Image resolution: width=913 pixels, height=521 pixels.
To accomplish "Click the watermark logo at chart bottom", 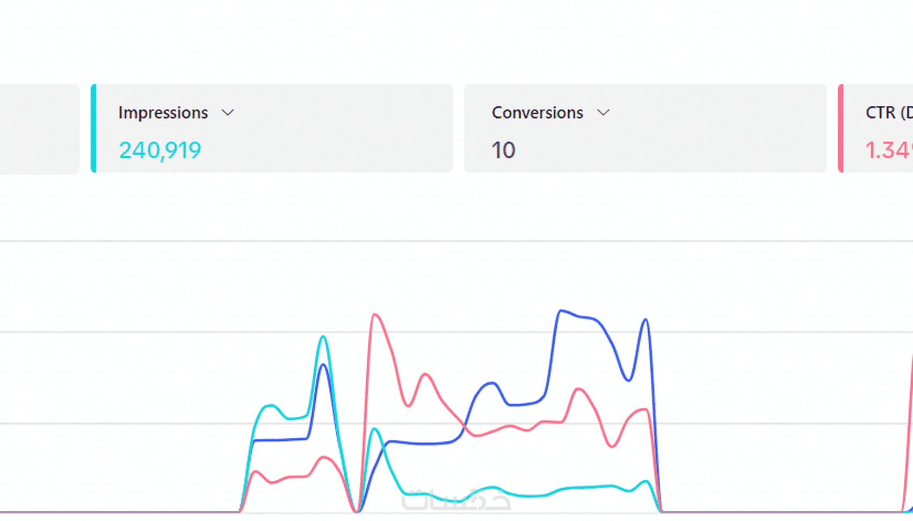I will [x=456, y=501].
